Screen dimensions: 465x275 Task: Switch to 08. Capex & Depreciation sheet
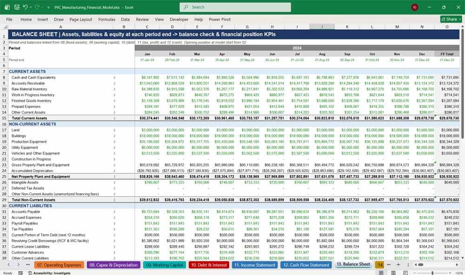point(113,265)
